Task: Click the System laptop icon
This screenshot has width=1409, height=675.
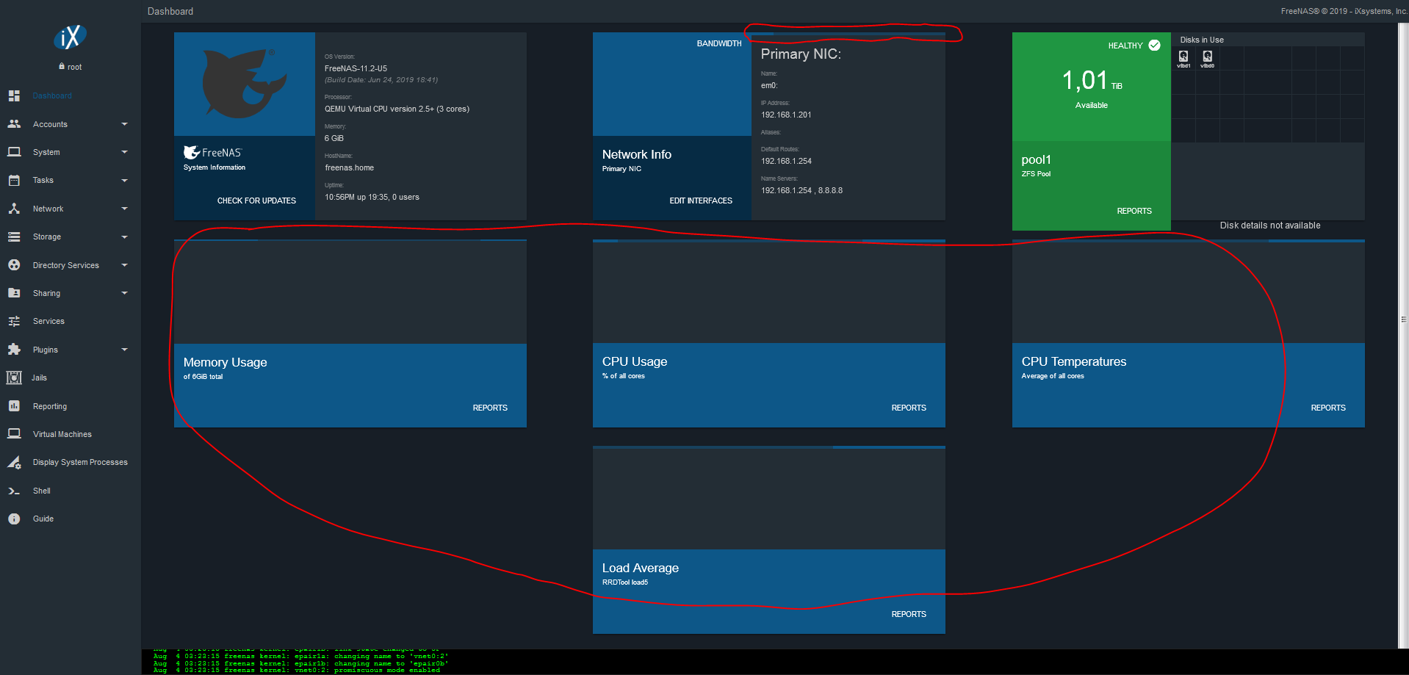Action: [x=14, y=152]
